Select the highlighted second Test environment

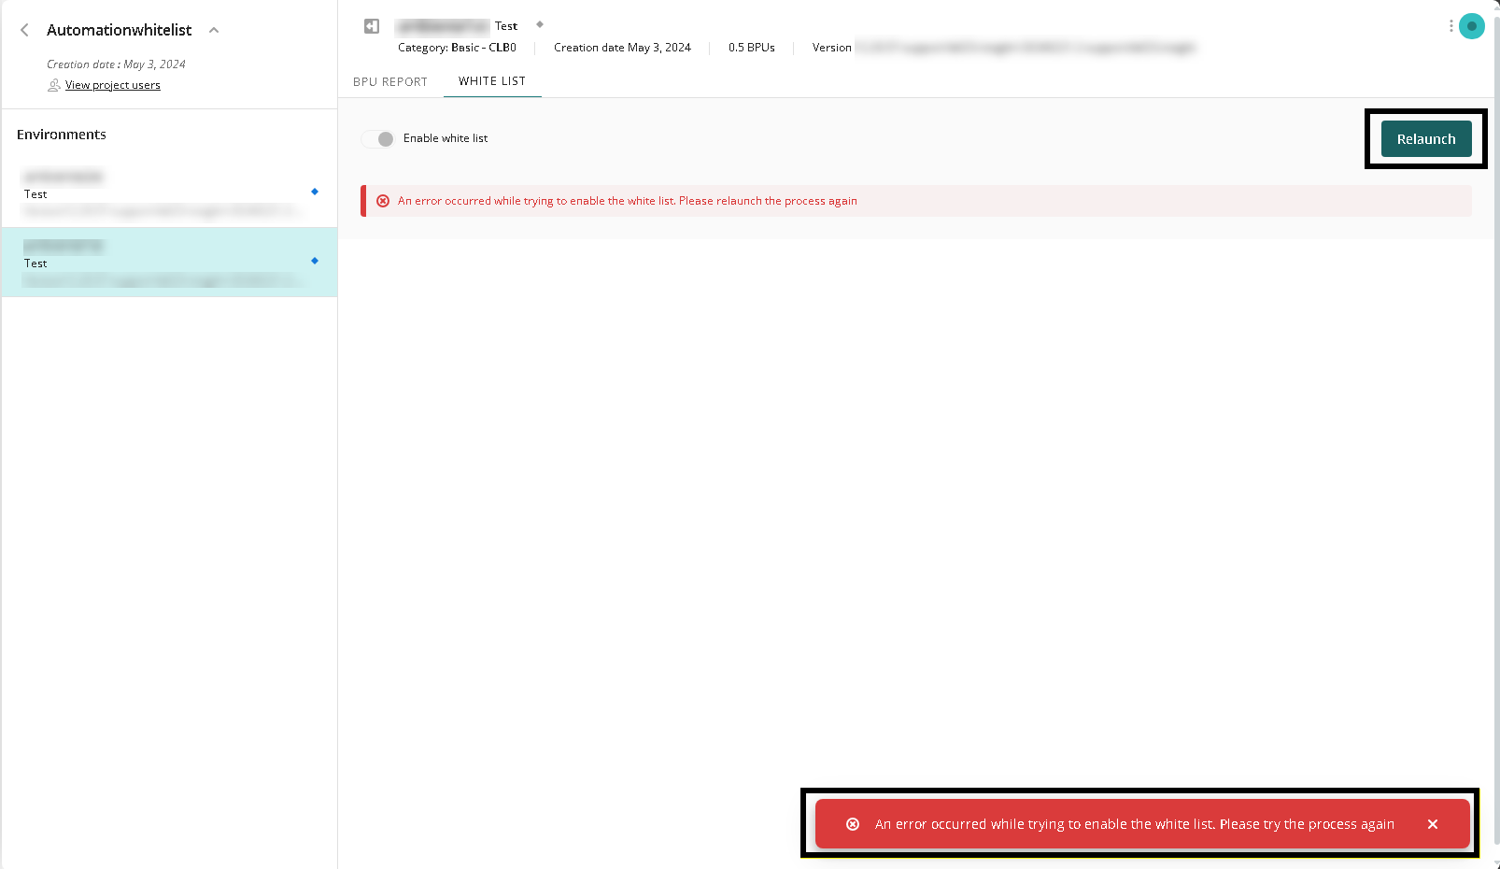[x=169, y=263]
